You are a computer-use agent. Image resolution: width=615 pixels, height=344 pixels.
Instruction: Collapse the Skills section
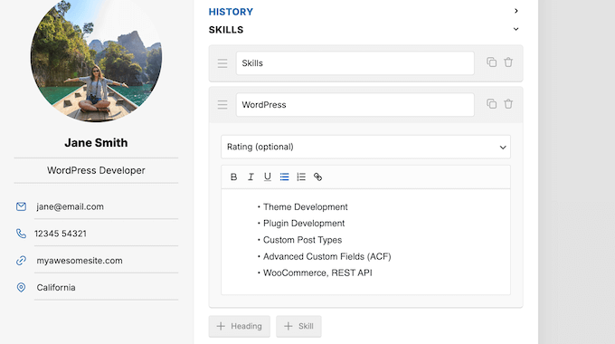[516, 29]
